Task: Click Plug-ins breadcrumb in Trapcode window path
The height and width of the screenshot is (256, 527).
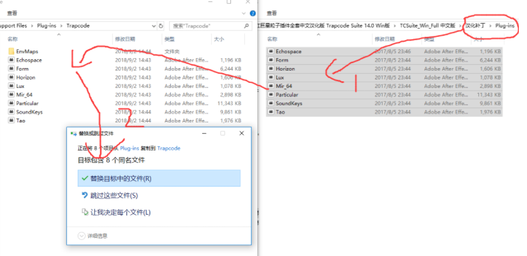Action: point(47,26)
